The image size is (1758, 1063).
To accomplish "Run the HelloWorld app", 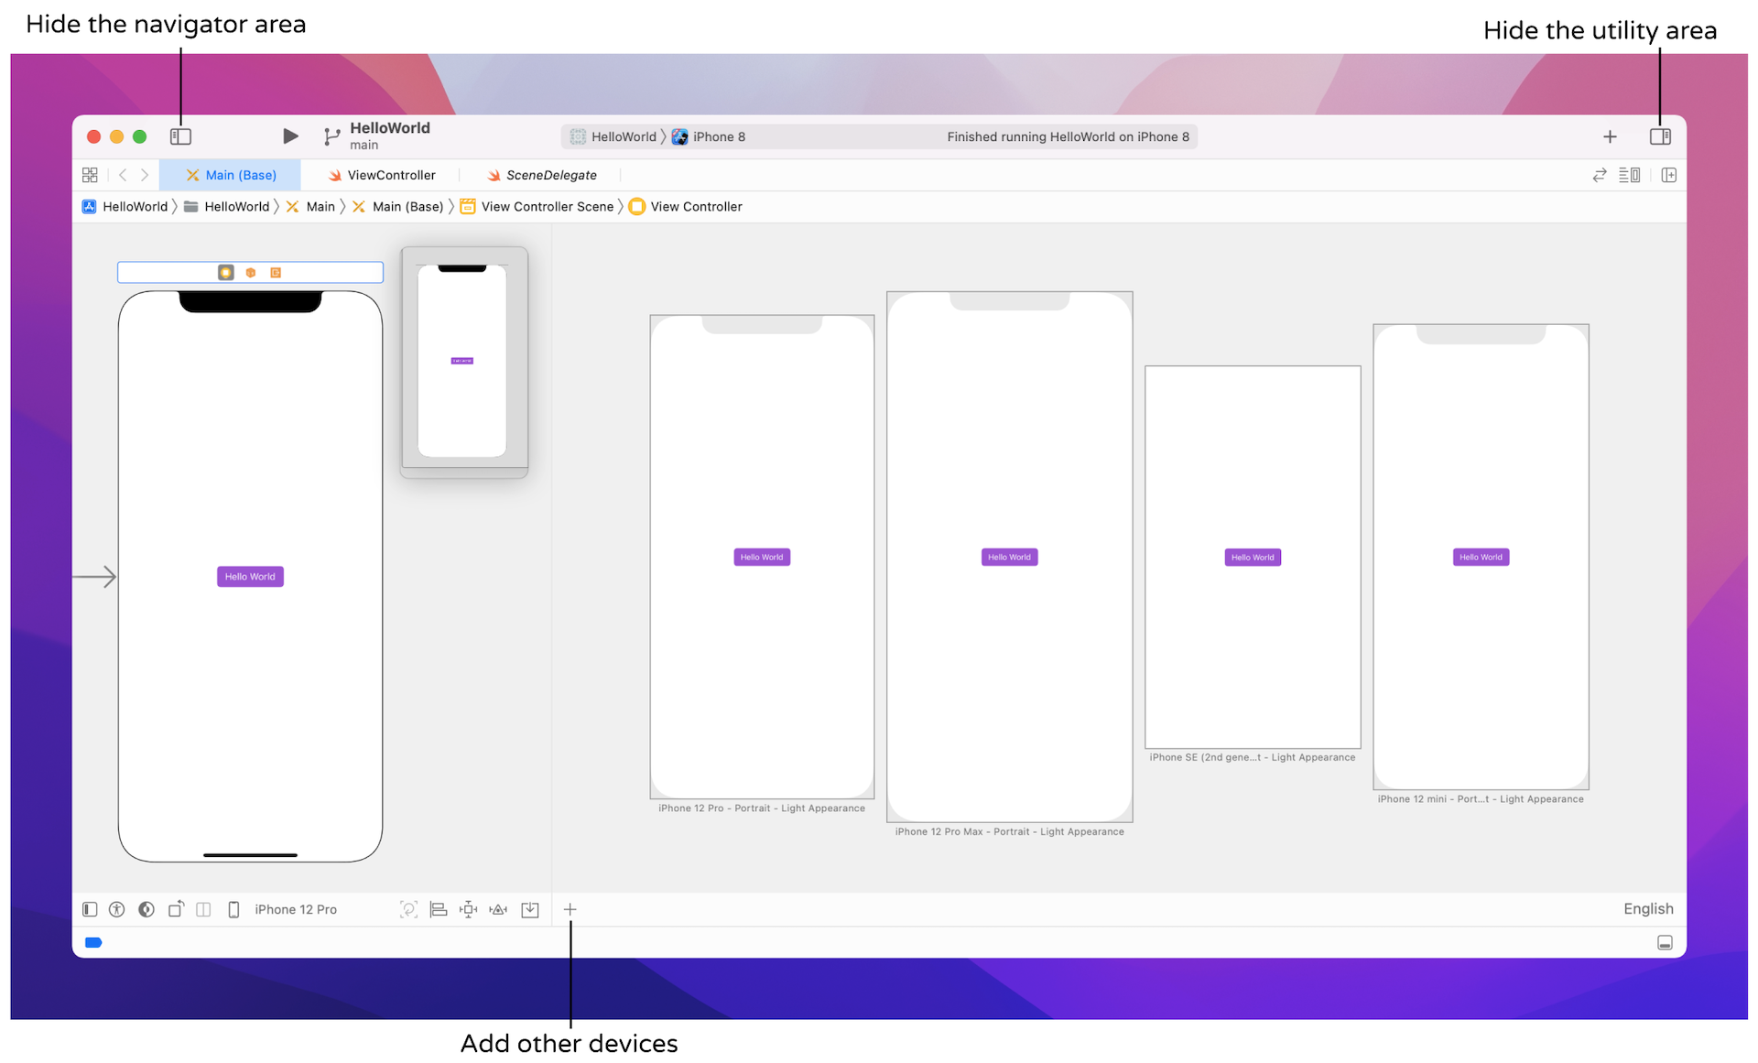I will pos(290,136).
